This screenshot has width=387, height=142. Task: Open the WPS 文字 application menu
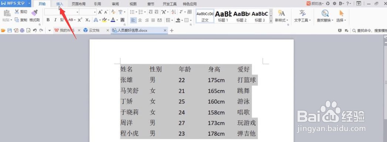point(15,3)
